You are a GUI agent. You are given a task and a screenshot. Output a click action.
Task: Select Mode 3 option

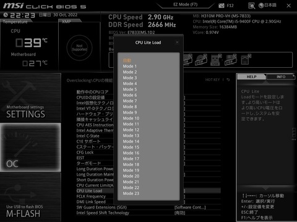[130, 78]
